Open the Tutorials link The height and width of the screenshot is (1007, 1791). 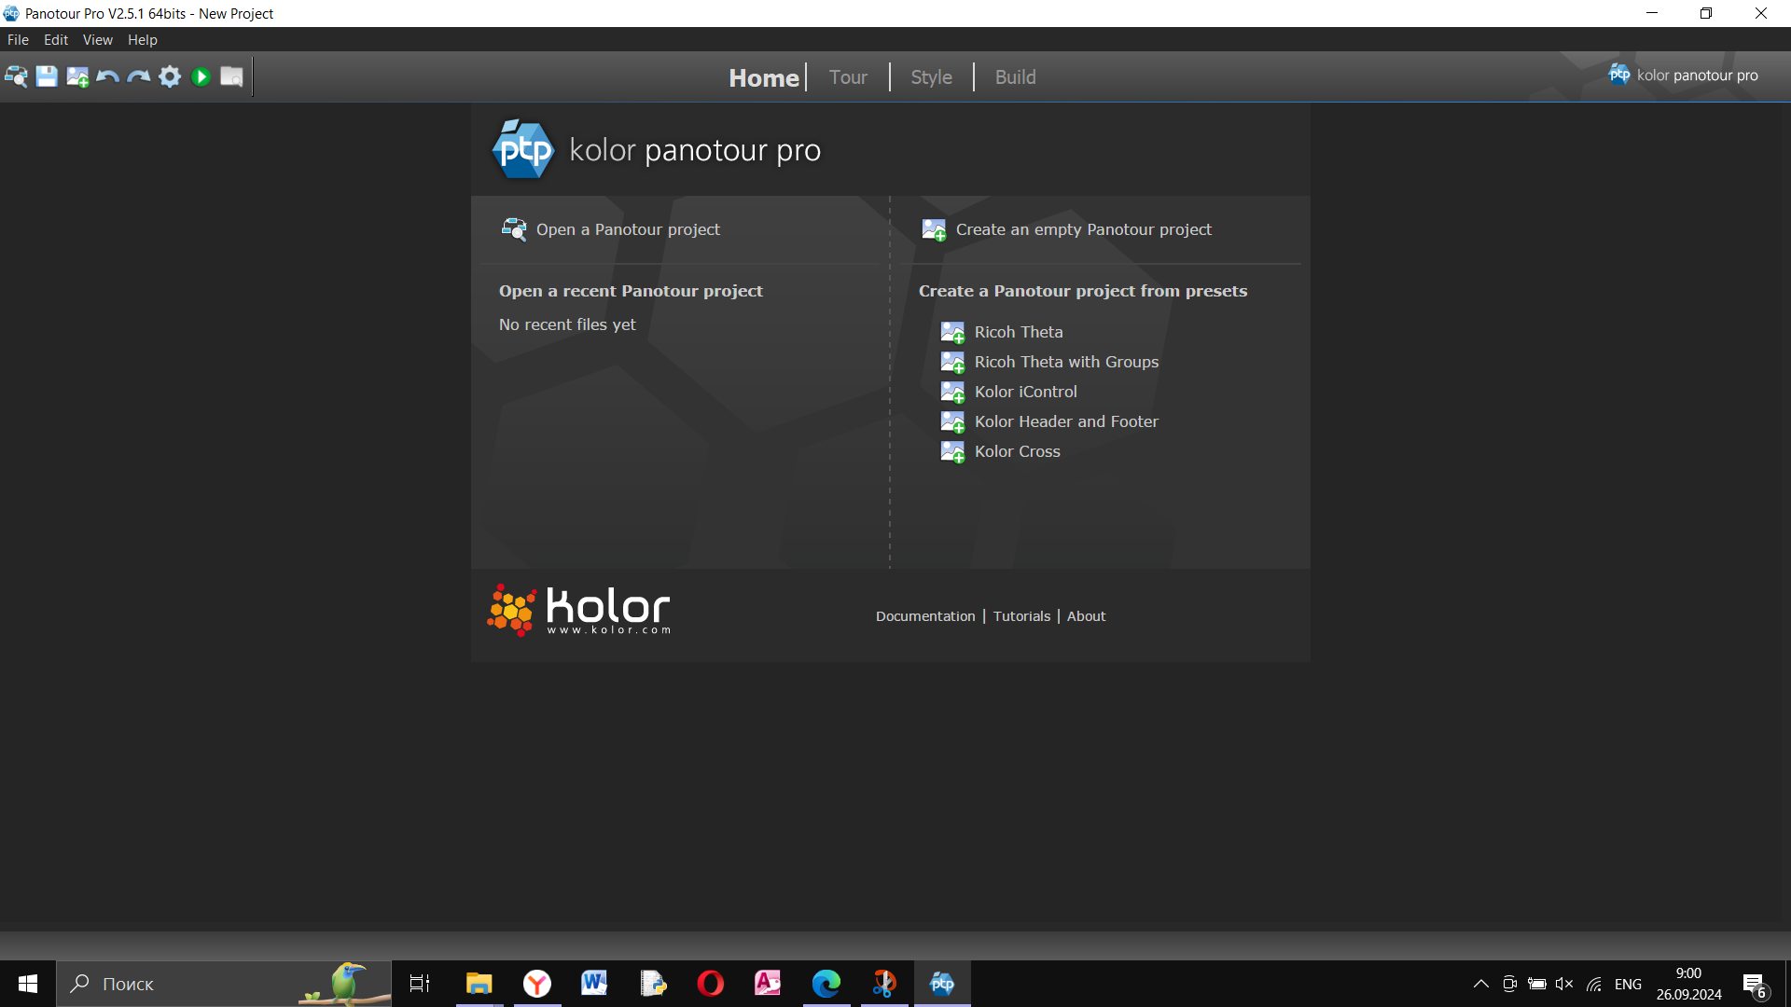pos(1021,616)
